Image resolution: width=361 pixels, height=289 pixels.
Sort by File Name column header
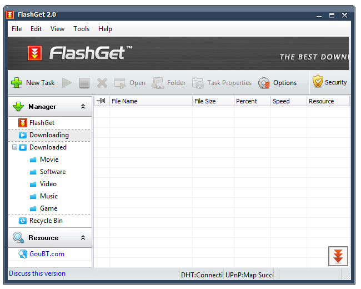151,101
